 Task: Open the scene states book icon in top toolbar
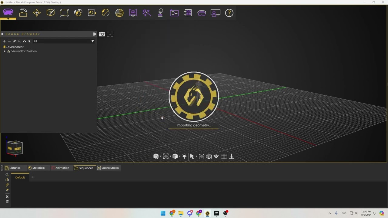coord(92,13)
